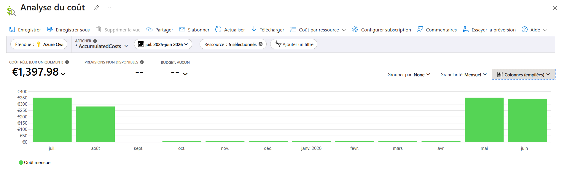The image size is (562, 170).
Task: Click the Télécharger download icon
Action: click(254, 29)
